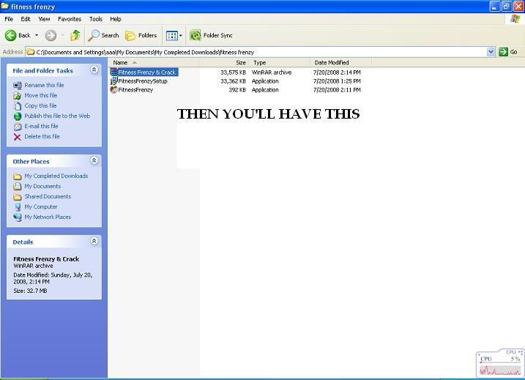Open the Favorites menu
Screen dimensions: 525x380
70,19
